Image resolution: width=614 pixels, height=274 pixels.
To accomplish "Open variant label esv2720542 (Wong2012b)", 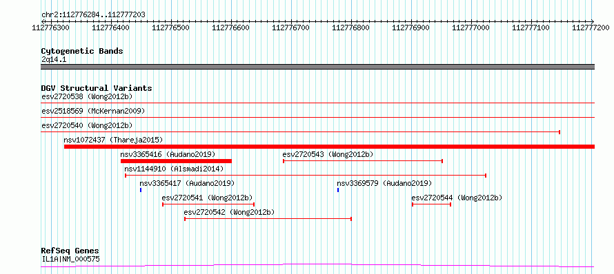I will pos(229,212).
